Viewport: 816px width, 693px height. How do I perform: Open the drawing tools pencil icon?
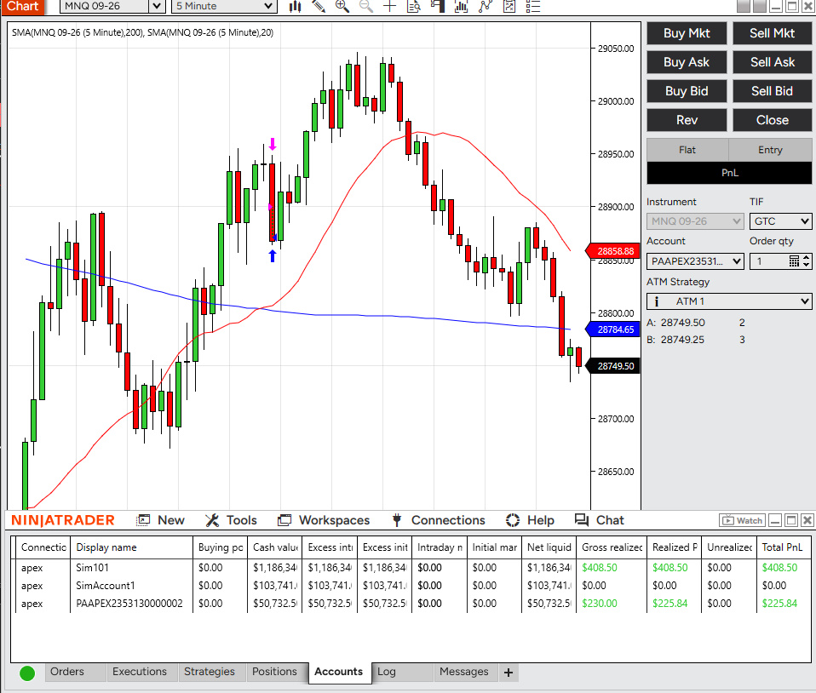(x=319, y=6)
